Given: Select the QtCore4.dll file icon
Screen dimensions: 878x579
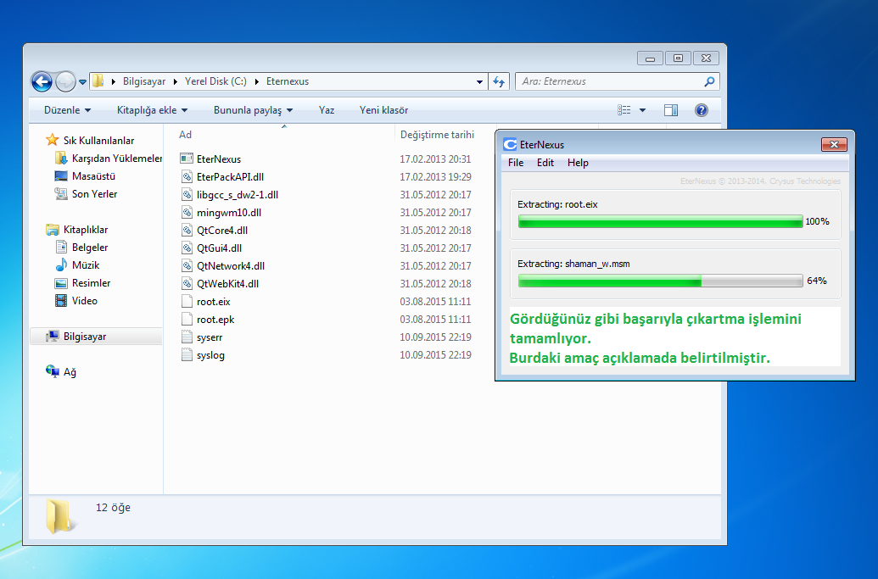Looking at the screenshot, I should click(x=187, y=230).
